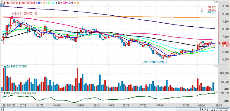The width and height of the screenshot is (230, 111).
Task: Click the 8,910 (2018/03/13) high marker
Action: coord(26,13)
